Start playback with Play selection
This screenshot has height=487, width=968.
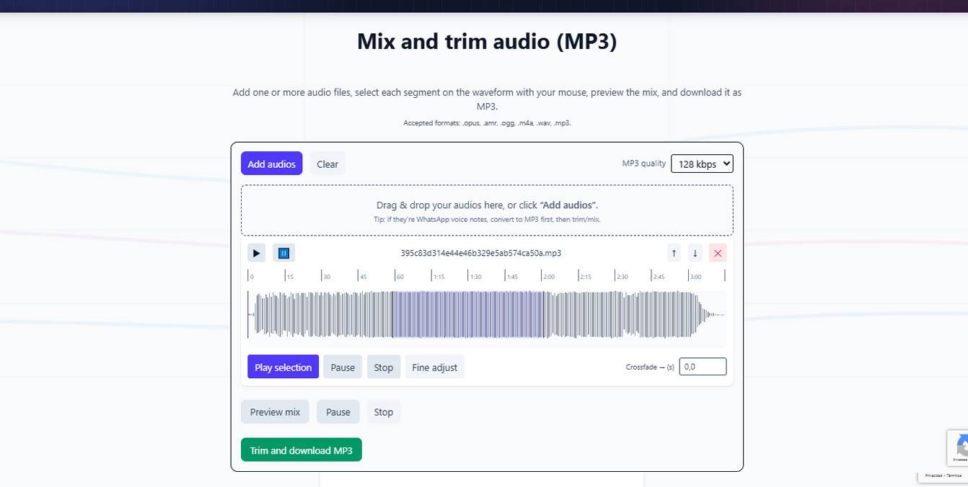pos(283,367)
